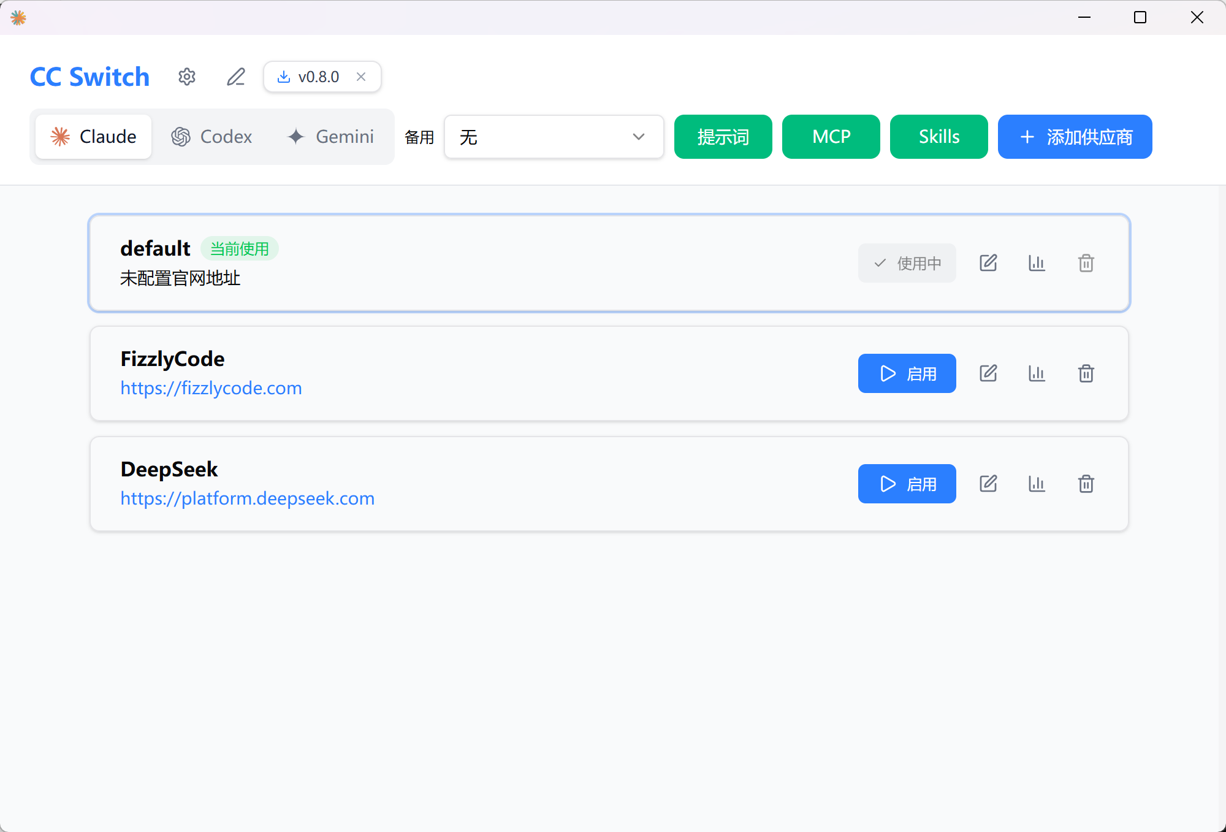This screenshot has height=832, width=1226.
Task: Open settings via the gear icon
Action: (187, 77)
